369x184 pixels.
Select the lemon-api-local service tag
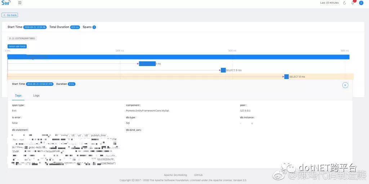point(17,47)
